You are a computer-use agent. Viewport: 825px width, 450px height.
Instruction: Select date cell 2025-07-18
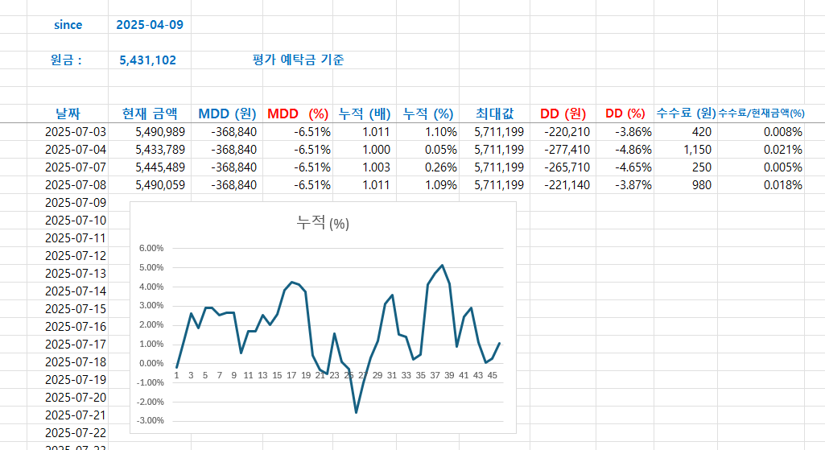[68, 362]
